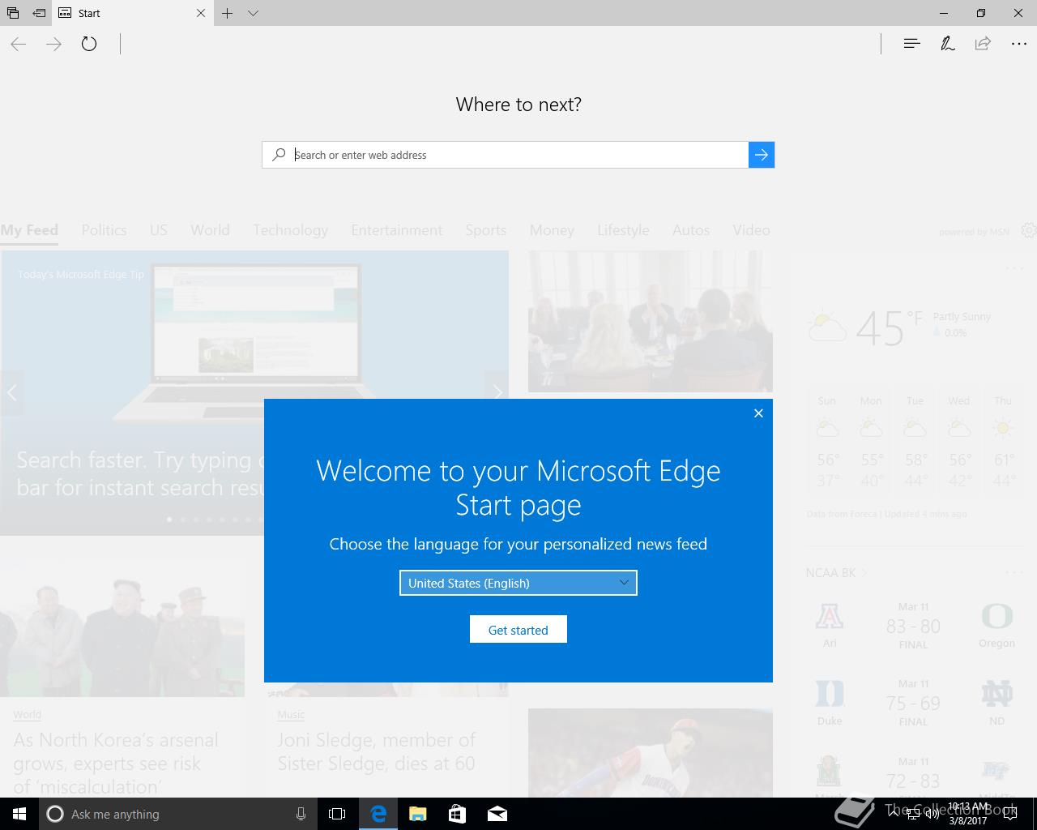This screenshot has width=1037, height=830.
Task: Open the Make a Web Note pen icon
Action: click(x=947, y=44)
